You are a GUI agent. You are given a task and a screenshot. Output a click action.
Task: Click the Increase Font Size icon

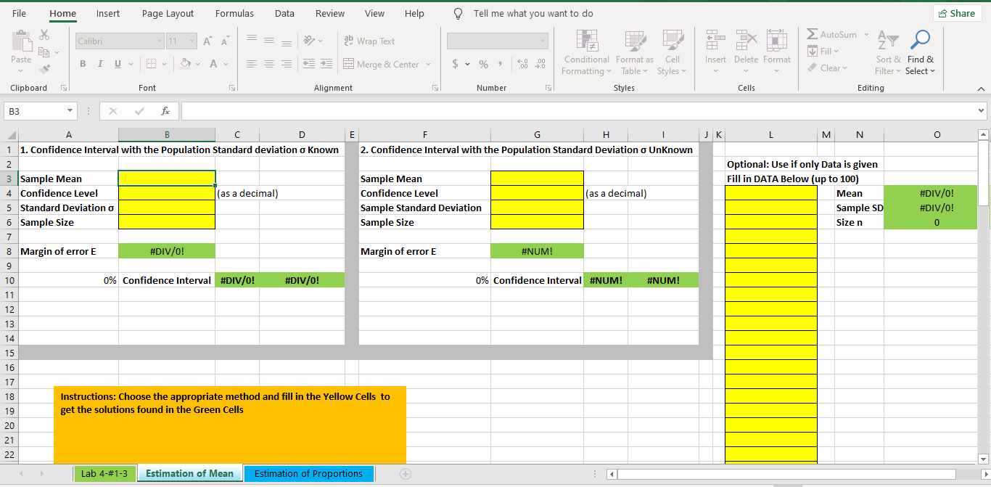click(207, 41)
